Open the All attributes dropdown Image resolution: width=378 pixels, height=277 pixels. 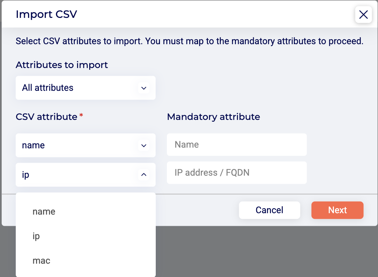pos(80,88)
